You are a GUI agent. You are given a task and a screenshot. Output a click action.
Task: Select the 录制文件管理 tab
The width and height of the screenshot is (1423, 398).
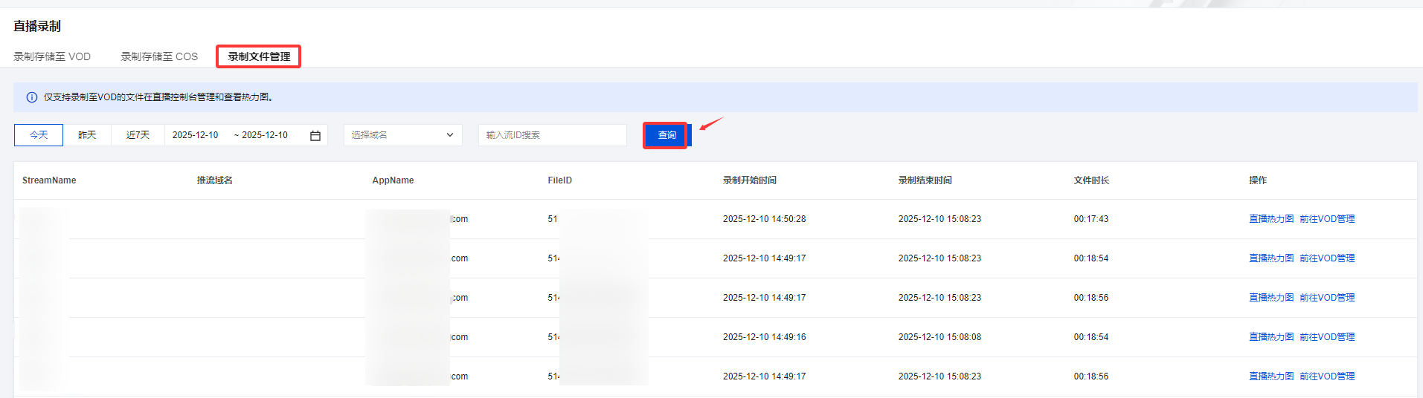coord(259,56)
